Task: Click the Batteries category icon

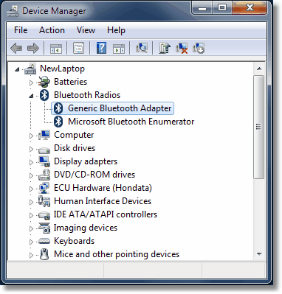Action: [x=44, y=82]
